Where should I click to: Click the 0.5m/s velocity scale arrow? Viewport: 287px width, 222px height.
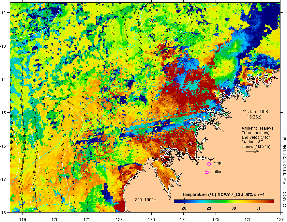click(252, 151)
